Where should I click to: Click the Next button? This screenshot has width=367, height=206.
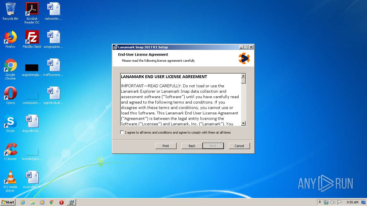(213, 146)
